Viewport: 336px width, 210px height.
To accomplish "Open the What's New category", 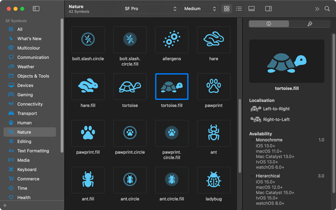I will pyautogui.click(x=30, y=39).
